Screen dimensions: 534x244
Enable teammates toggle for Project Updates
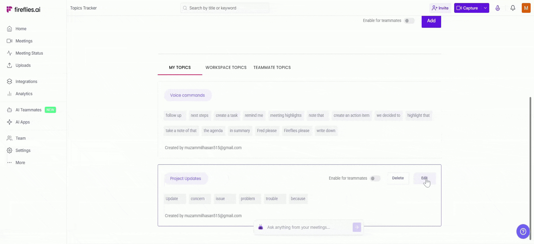(x=375, y=178)
